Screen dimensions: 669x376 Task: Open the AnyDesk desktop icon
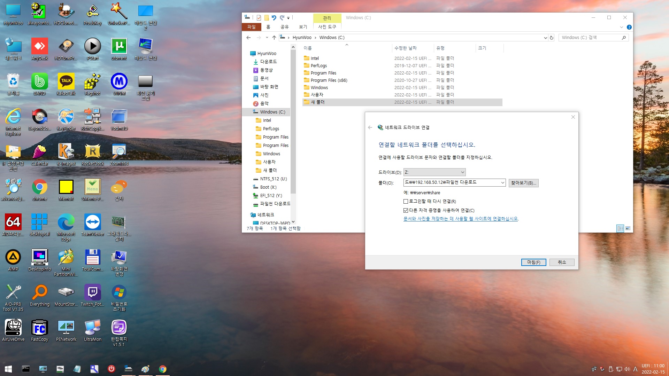click(39, 49)
